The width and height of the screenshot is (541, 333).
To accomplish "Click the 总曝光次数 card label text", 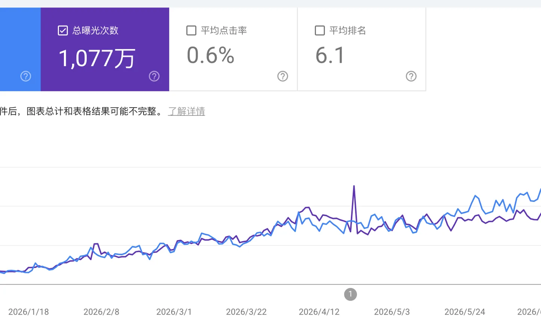I will point(95,30).
